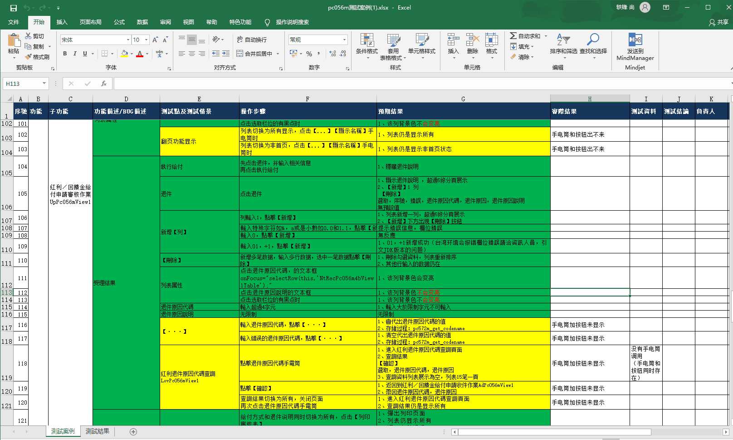This screenshot has height=440, width=733.
Task: Select the Format Painter brush
Action: [28, 57]
